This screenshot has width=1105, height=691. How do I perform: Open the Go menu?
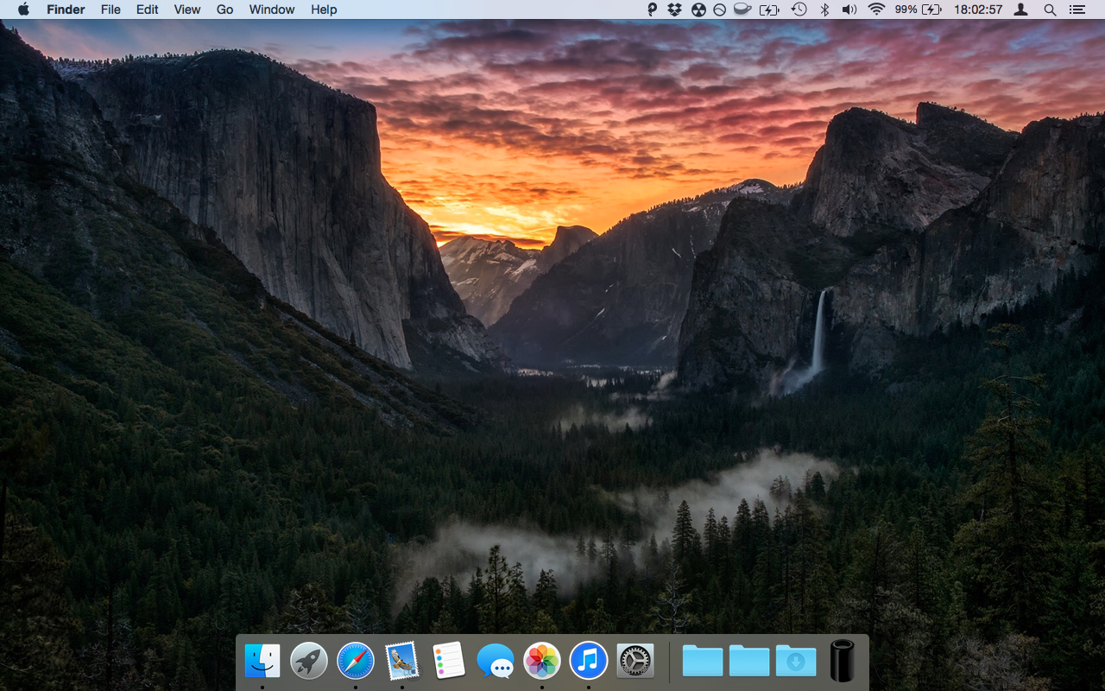coord(225,10)
